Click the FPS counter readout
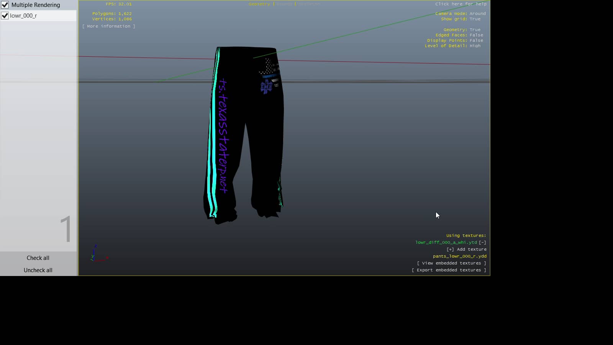This screenshot has width=613, height=345. coord(119,4)
